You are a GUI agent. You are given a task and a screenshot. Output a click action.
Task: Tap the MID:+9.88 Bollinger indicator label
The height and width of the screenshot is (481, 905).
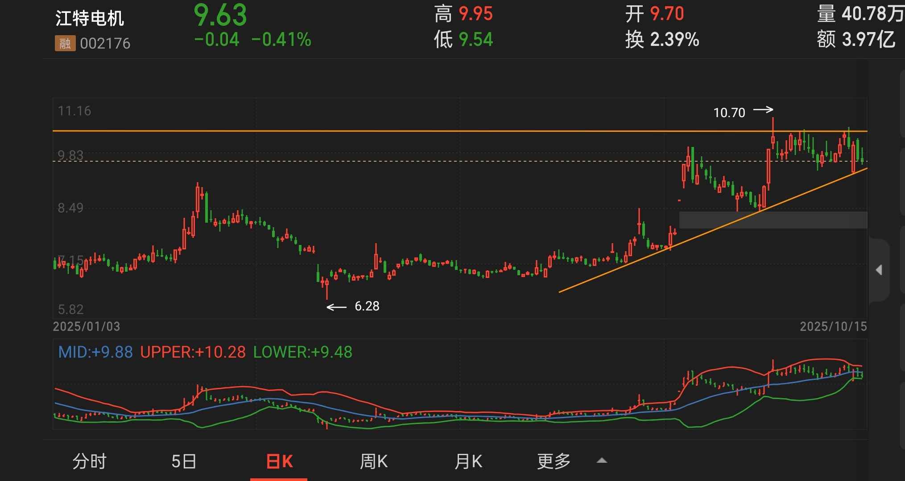point(95,352)
